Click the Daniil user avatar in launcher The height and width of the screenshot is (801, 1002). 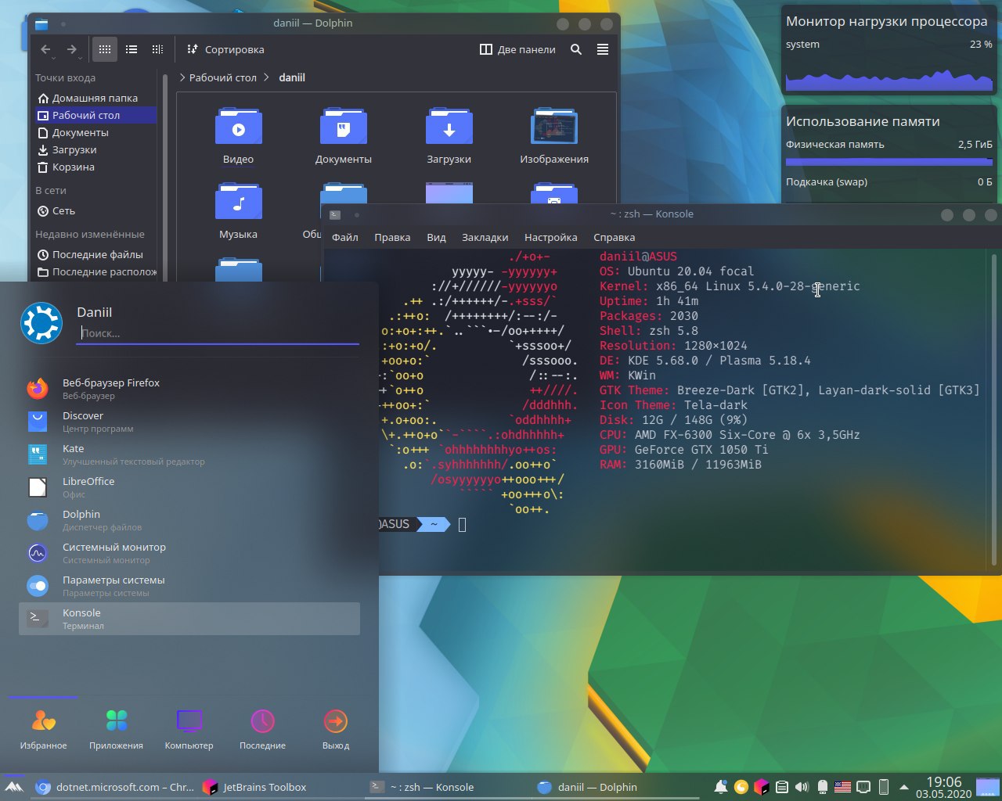[x=41, y=323]
